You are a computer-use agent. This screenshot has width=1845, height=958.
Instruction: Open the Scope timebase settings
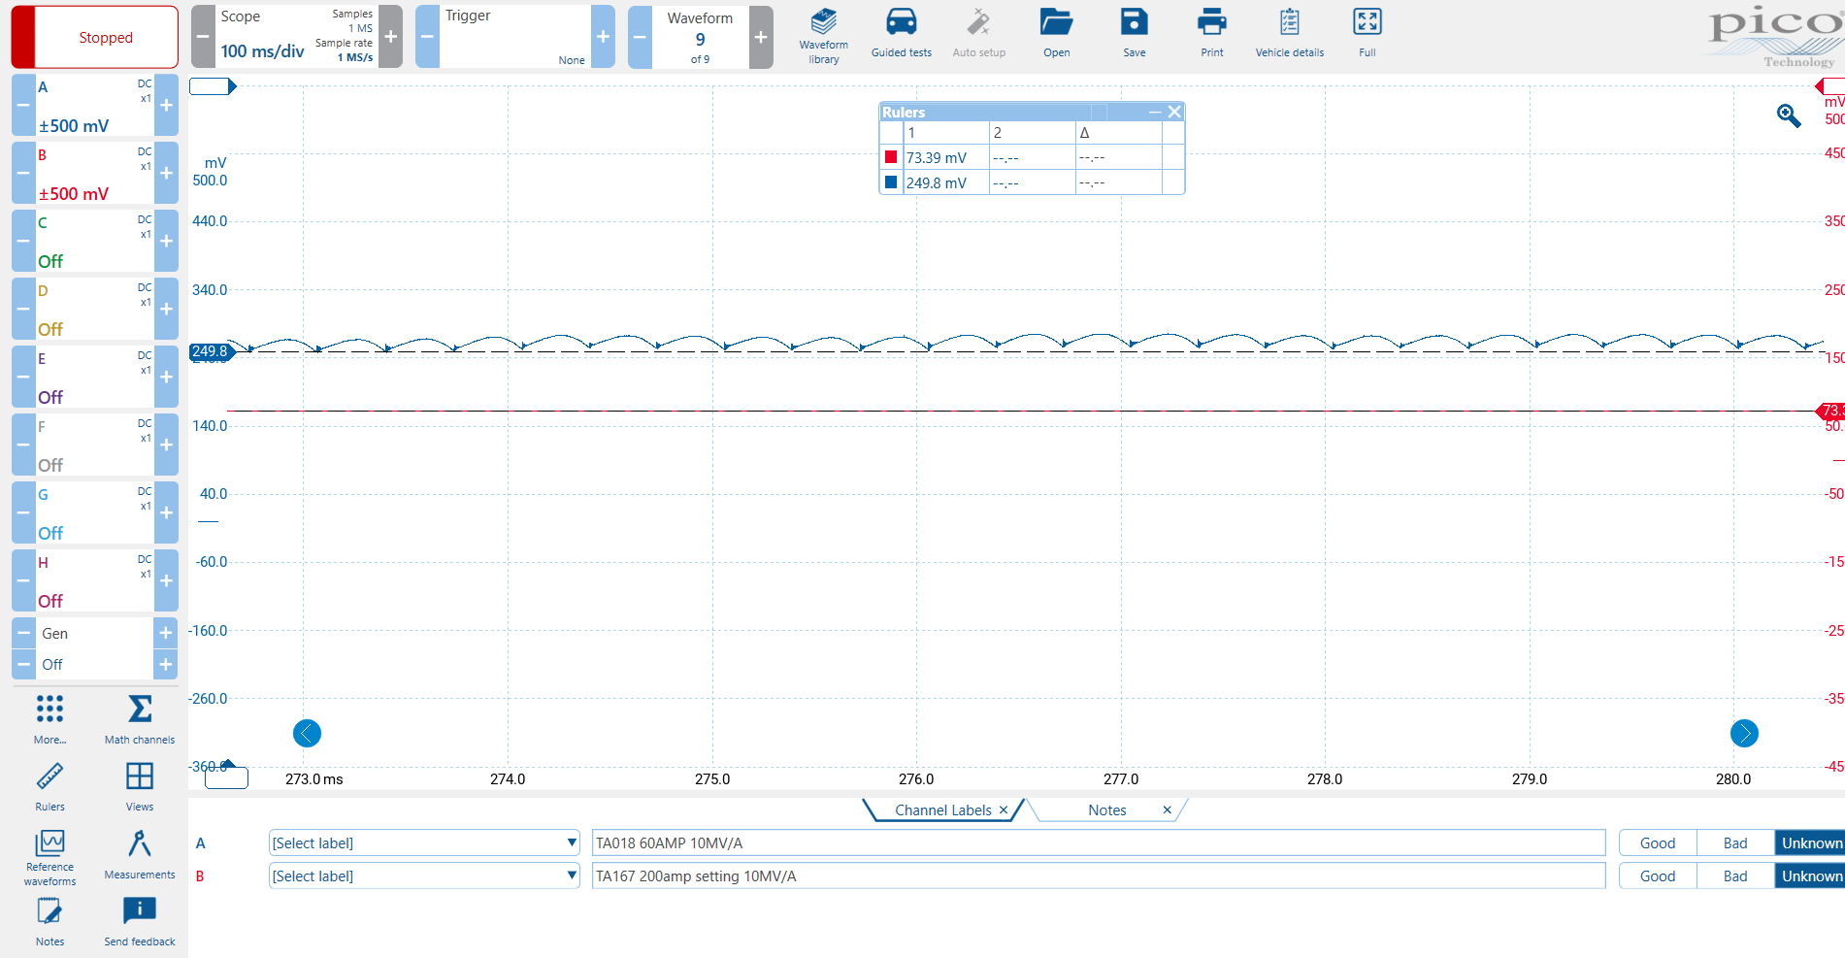[x=296, y=37]
